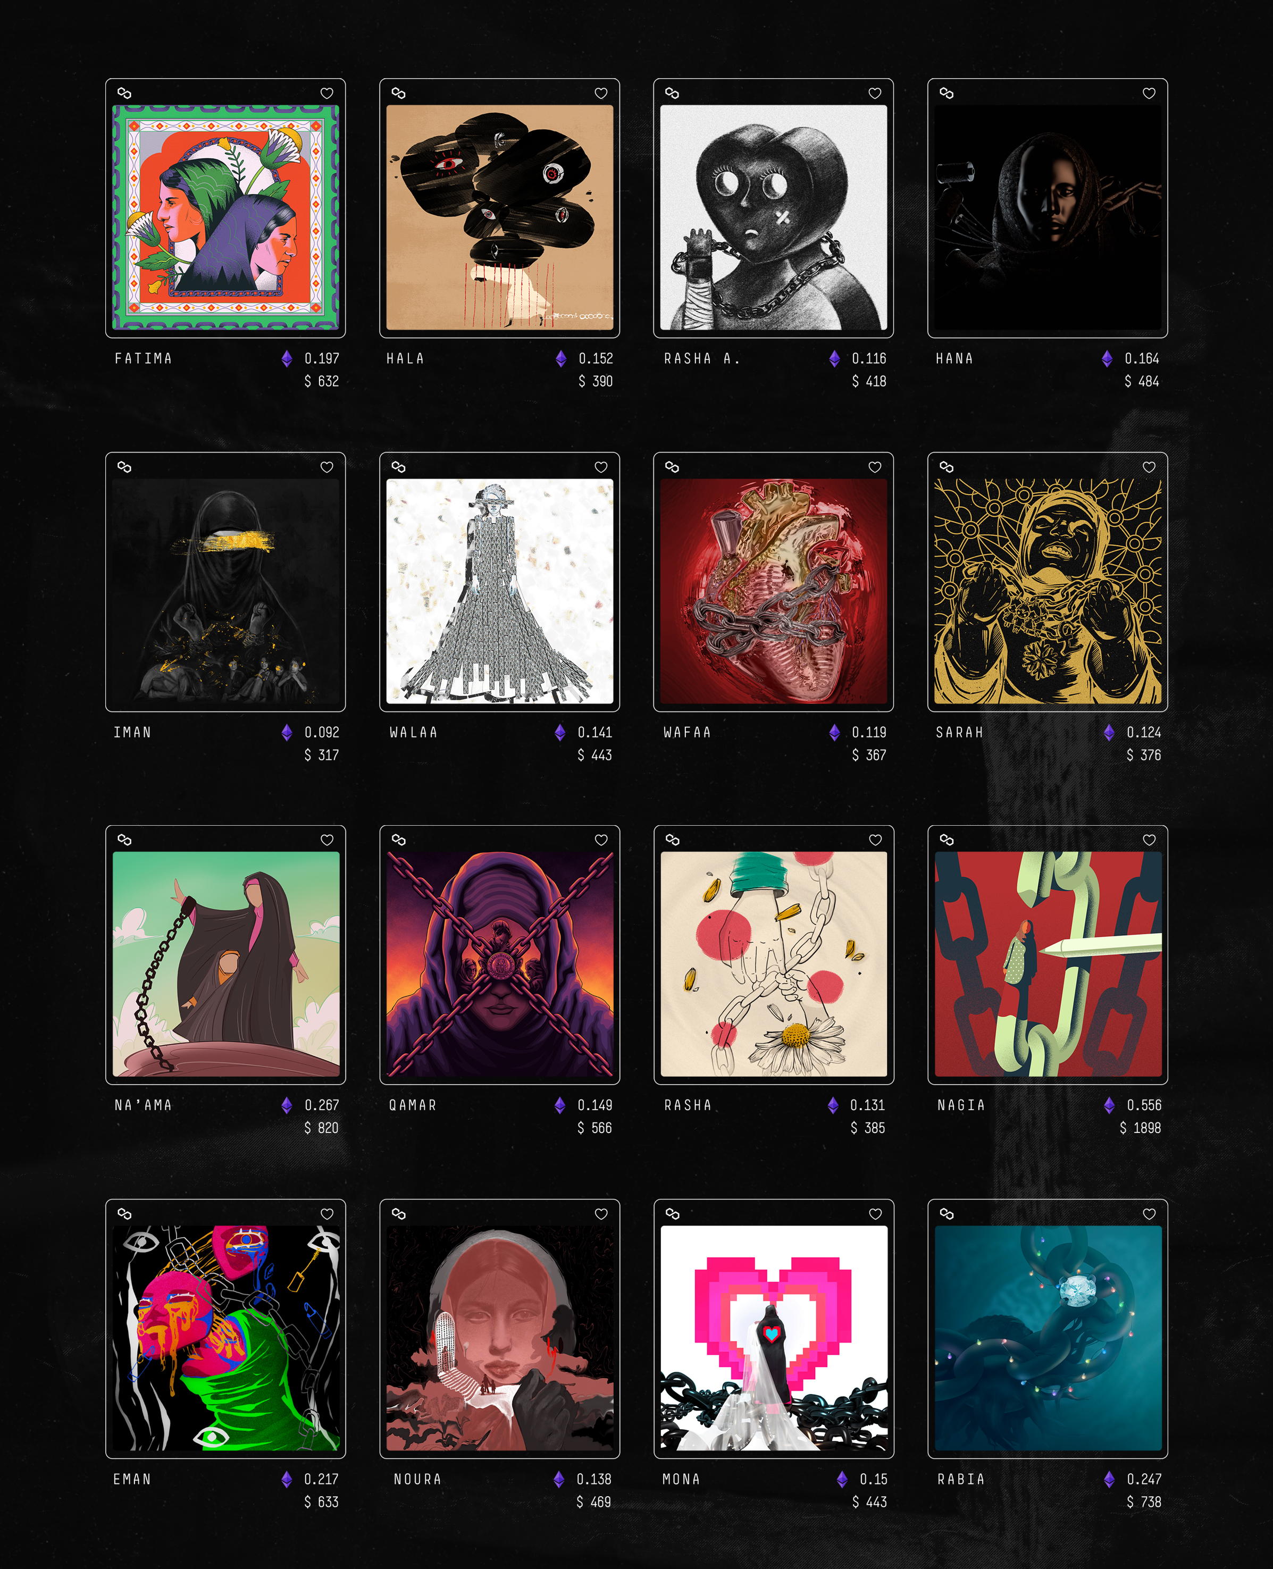Click the $ 1898 price text
Screen dimensions: 1273x1569
1140,1128
